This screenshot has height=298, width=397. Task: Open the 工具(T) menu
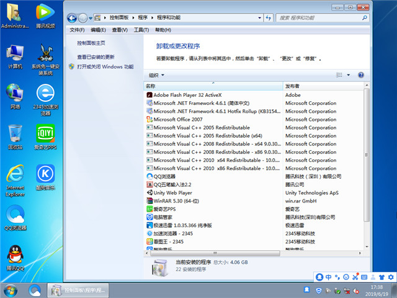[x=141, y=30]
